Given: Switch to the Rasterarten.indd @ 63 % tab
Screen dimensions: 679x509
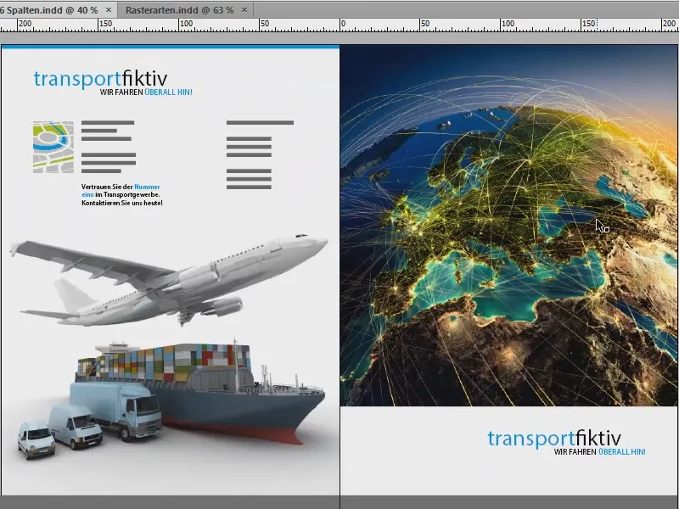Looking at the screenshot, I should (x=179, y=10).
